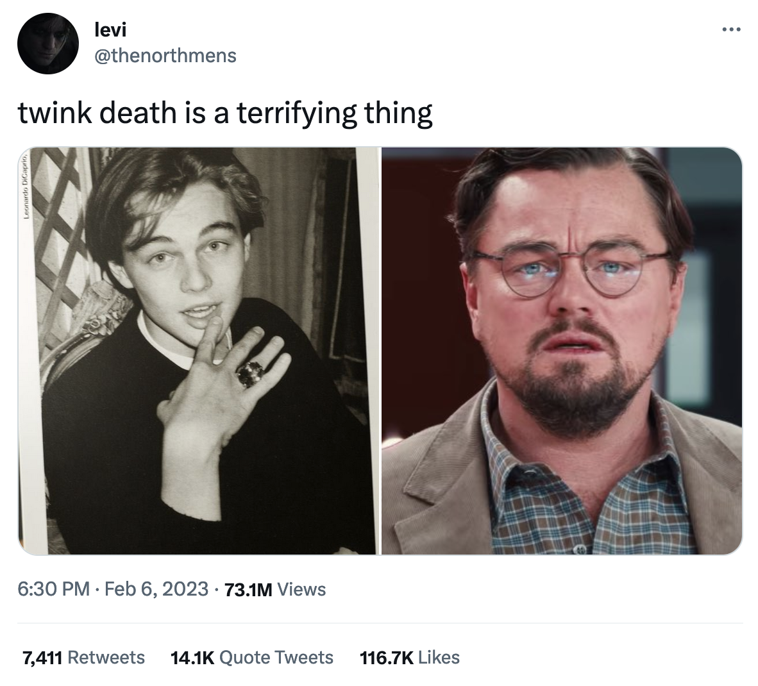
Task: Click the Feb 6, 2023 date
Action: (156, 589)
